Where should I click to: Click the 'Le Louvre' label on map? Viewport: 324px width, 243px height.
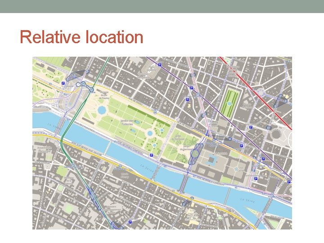220,153
